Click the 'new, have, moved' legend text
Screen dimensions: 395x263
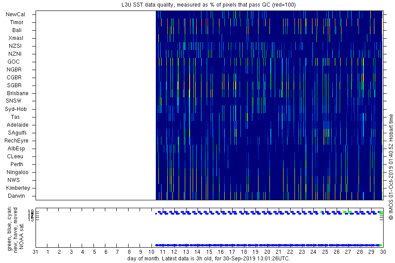[x=15, y=230]
